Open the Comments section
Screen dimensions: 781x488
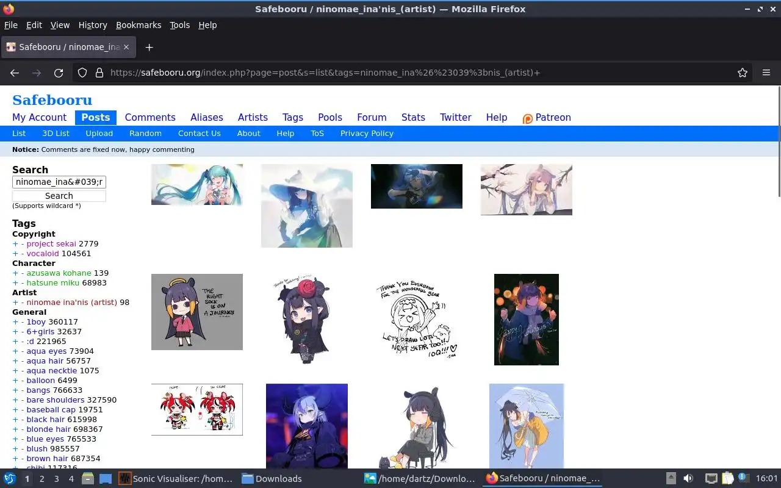(x=150, y=118)
